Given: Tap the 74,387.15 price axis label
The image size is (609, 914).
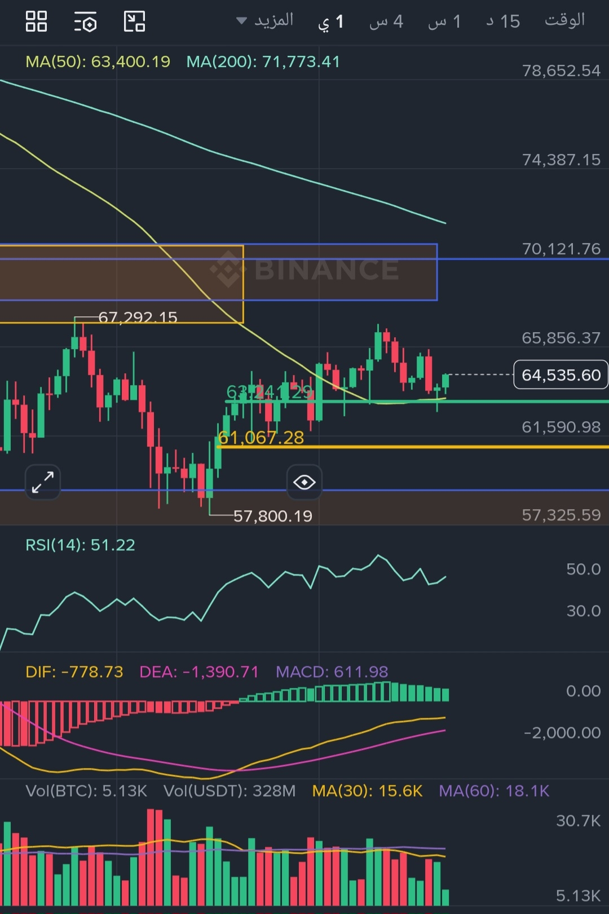Looking at the screenshot, I should pyautogui.click(x=561, y=160).
